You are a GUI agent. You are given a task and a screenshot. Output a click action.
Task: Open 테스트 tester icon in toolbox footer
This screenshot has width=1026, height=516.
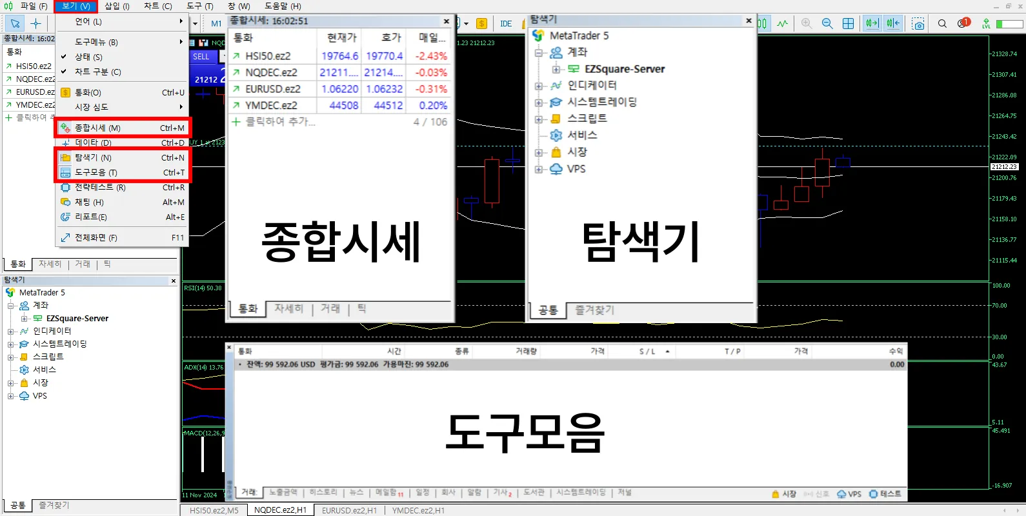(885, 494)
